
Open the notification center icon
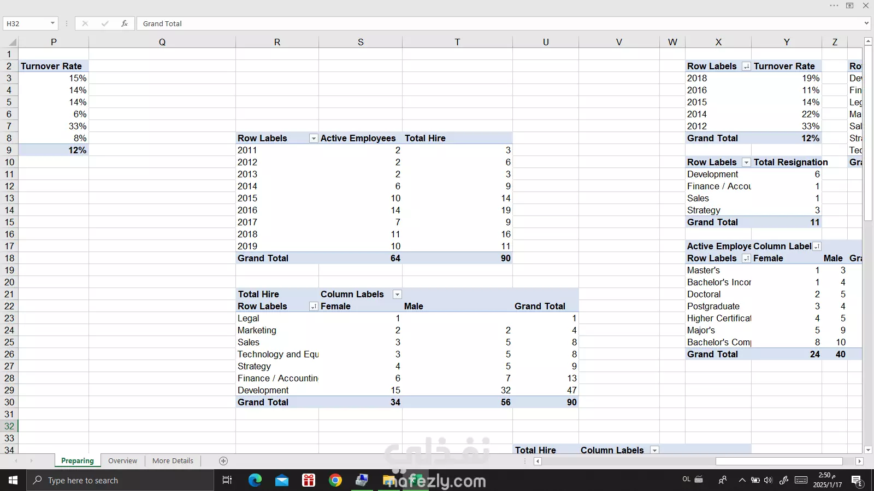(x=857, y=481)
